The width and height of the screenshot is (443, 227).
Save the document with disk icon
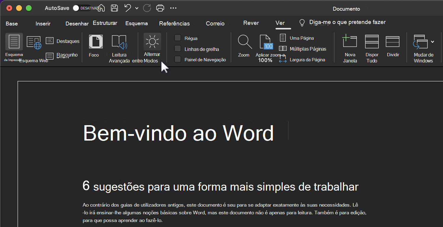coord(114,8)
